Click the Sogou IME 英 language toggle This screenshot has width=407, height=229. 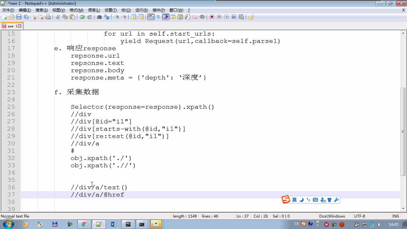(x=294, y=200)
